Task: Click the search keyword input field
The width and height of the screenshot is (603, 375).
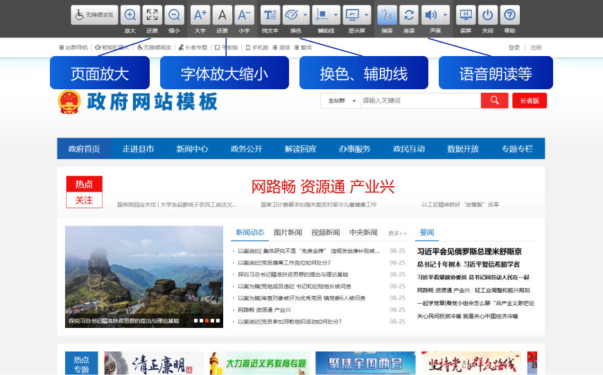Action: point(419,100)
